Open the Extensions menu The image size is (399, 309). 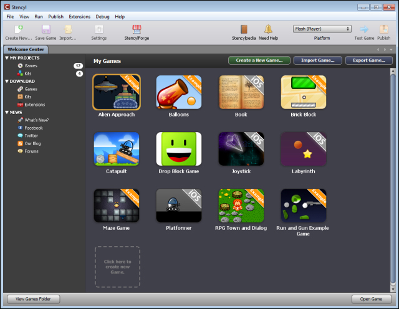coord(79,17)
